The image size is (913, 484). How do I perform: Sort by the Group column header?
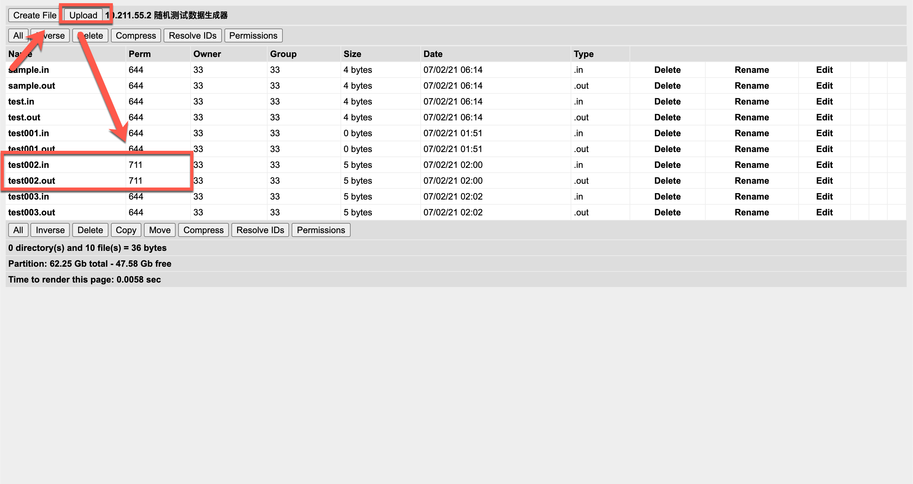click(283, 54)
